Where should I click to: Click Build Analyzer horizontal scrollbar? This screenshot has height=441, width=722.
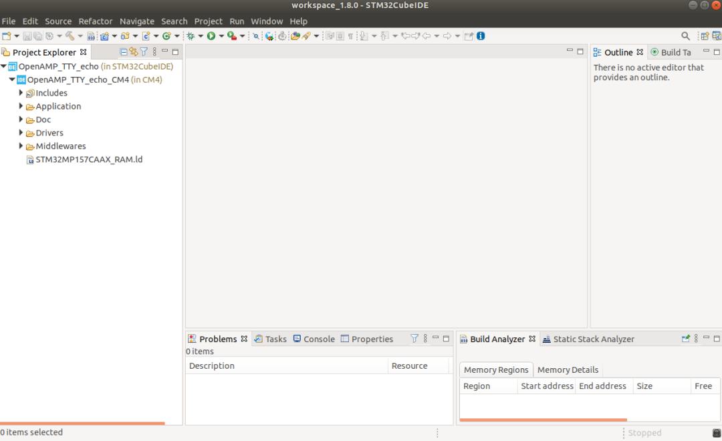tap(544, 420)
